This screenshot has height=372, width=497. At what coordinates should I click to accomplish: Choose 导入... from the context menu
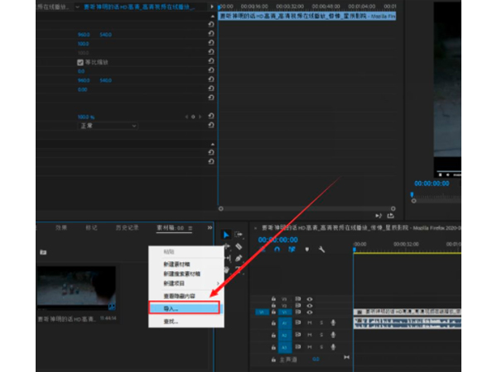[181, 308]
